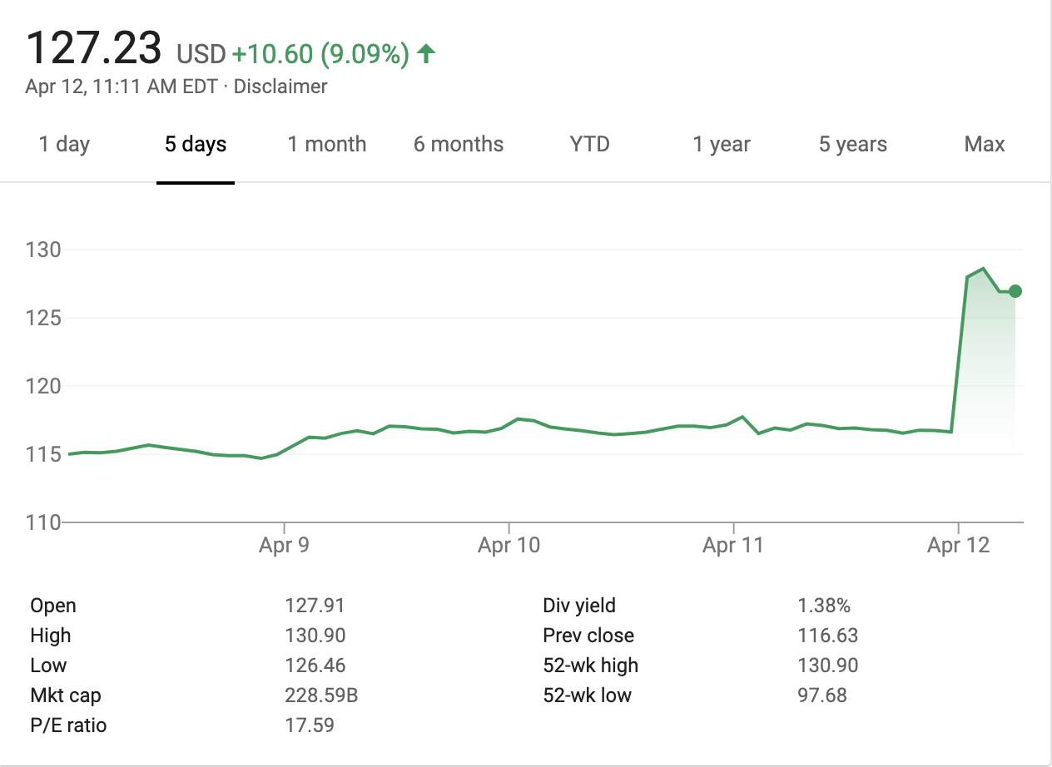Select the 5 days tab
This screenshot has width=1052, height=767.
(x=196, y=145)
